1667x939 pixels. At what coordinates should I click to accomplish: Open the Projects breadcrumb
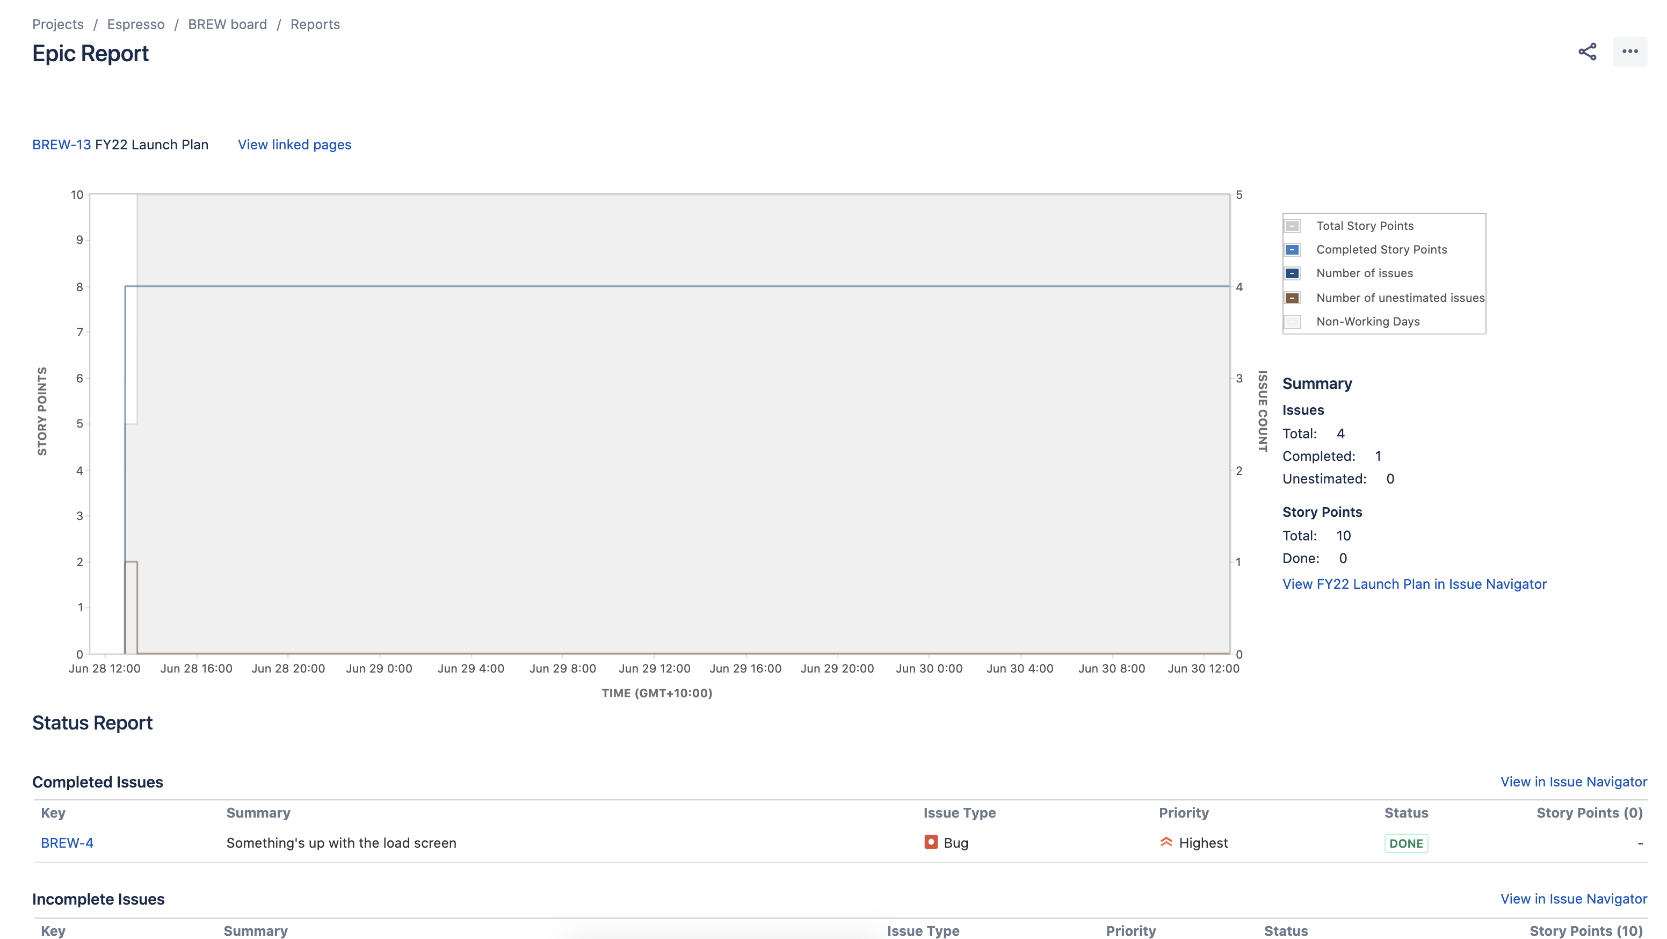pos(57,24)
